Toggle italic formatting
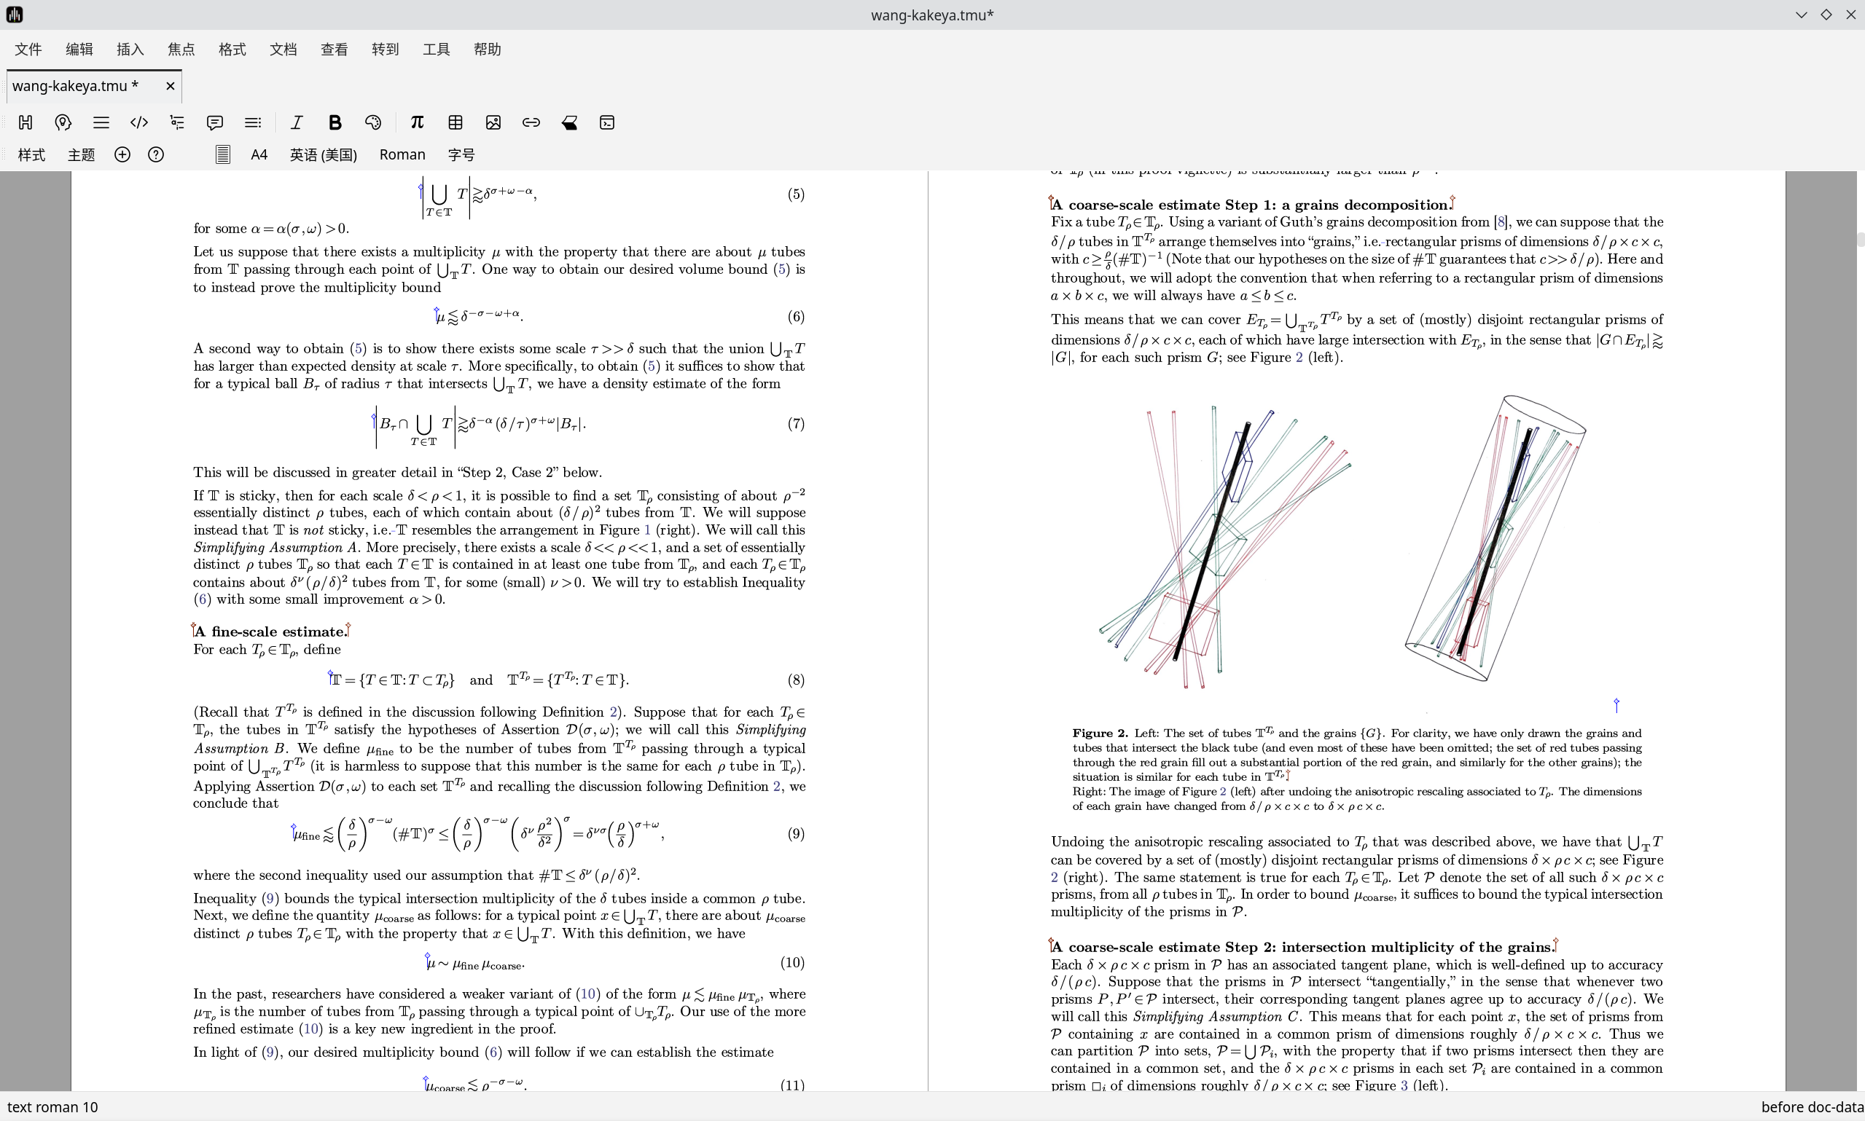Screen dimensions: 1865x1121 (297, 122)
